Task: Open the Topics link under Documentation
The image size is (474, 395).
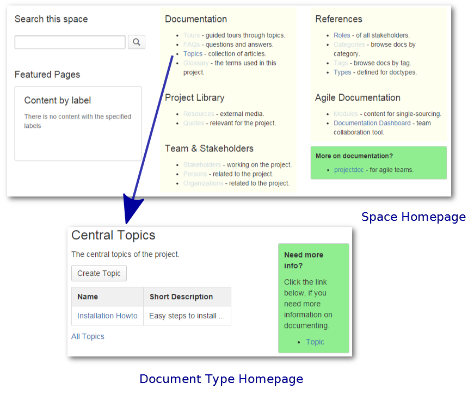Action: [x=193, y=54]
